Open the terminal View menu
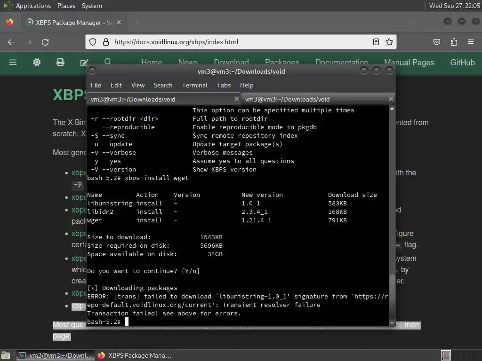Image resolution: width=482 pixels, height=361 pixels. pyautogui.click(x=138, y=86)
